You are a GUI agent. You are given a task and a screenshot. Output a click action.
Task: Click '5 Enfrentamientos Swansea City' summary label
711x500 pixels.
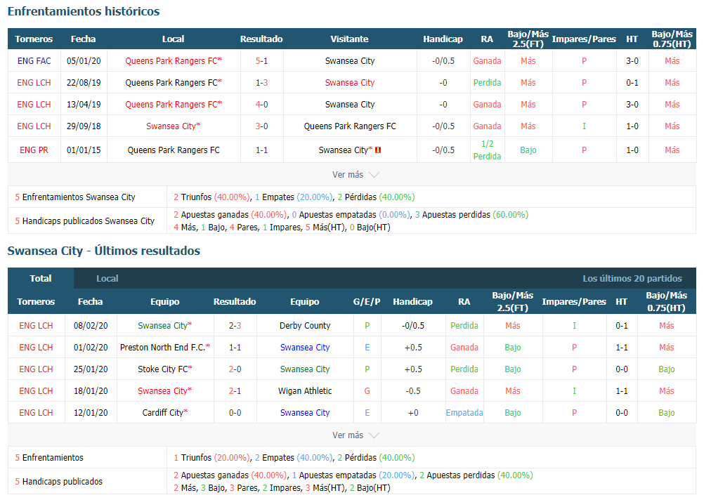click(75, 197)
